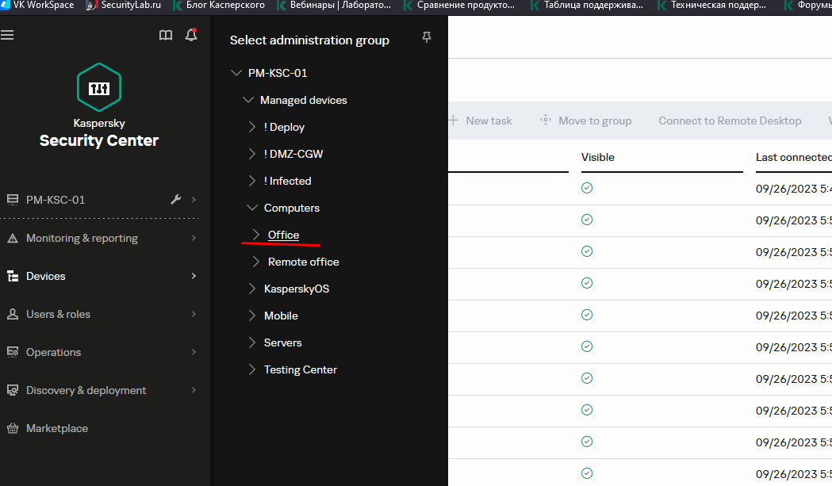Click the PM-KSC-01 wrench settings icon

(x=176, y=200)
